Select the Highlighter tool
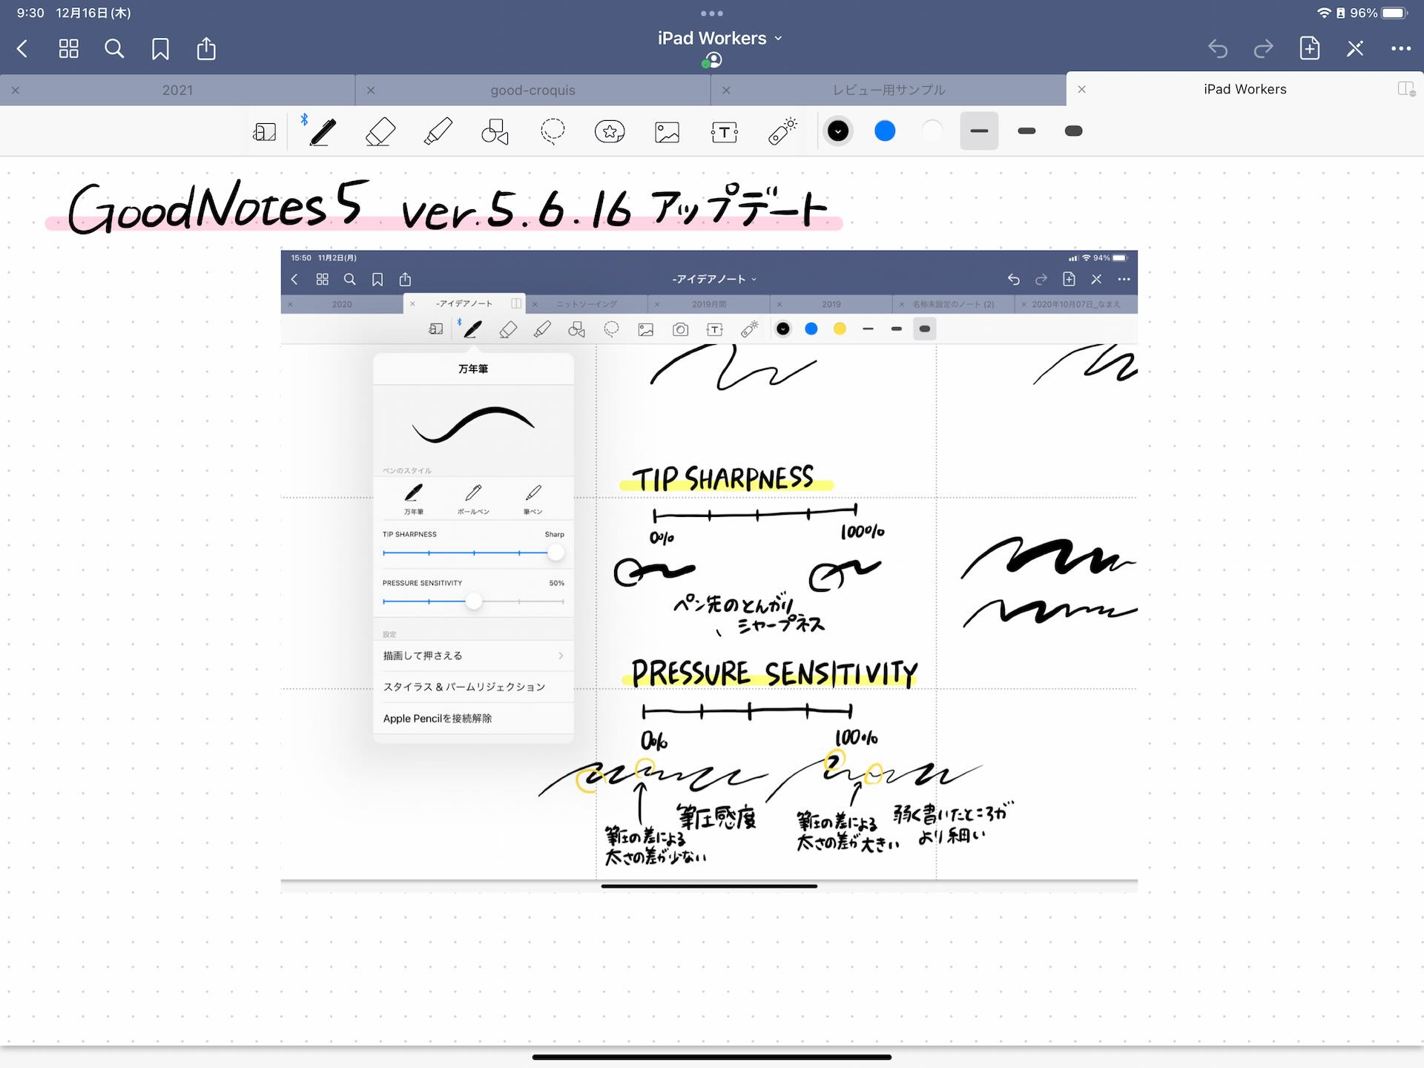1424x1068 pixels. pos(438,131)
